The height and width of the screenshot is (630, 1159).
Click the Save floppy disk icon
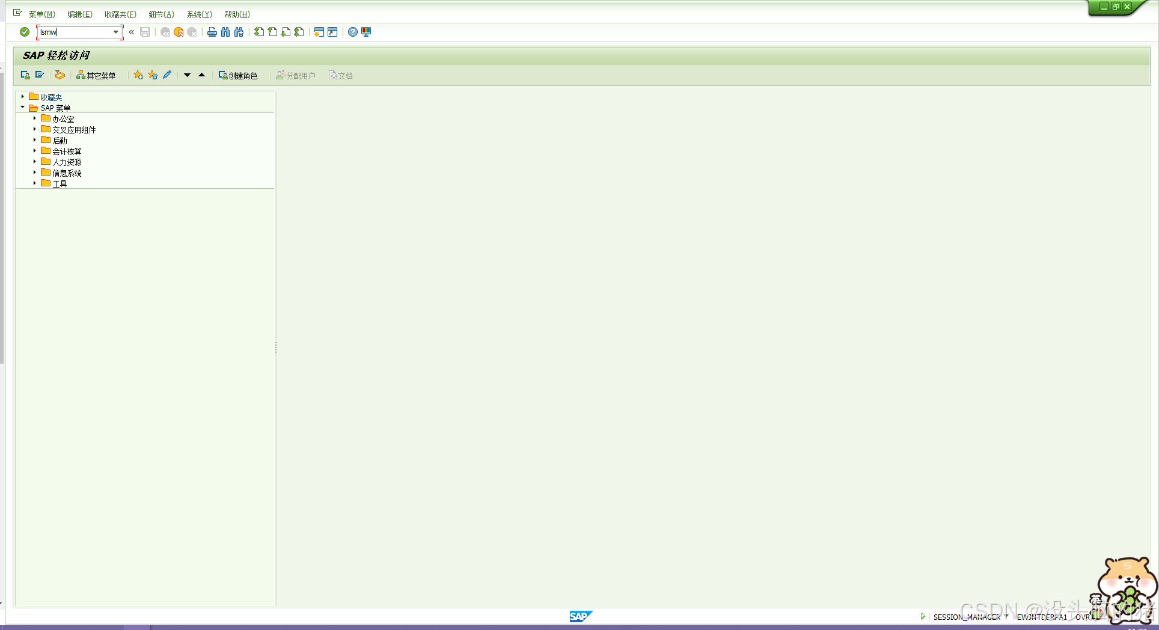145,32
